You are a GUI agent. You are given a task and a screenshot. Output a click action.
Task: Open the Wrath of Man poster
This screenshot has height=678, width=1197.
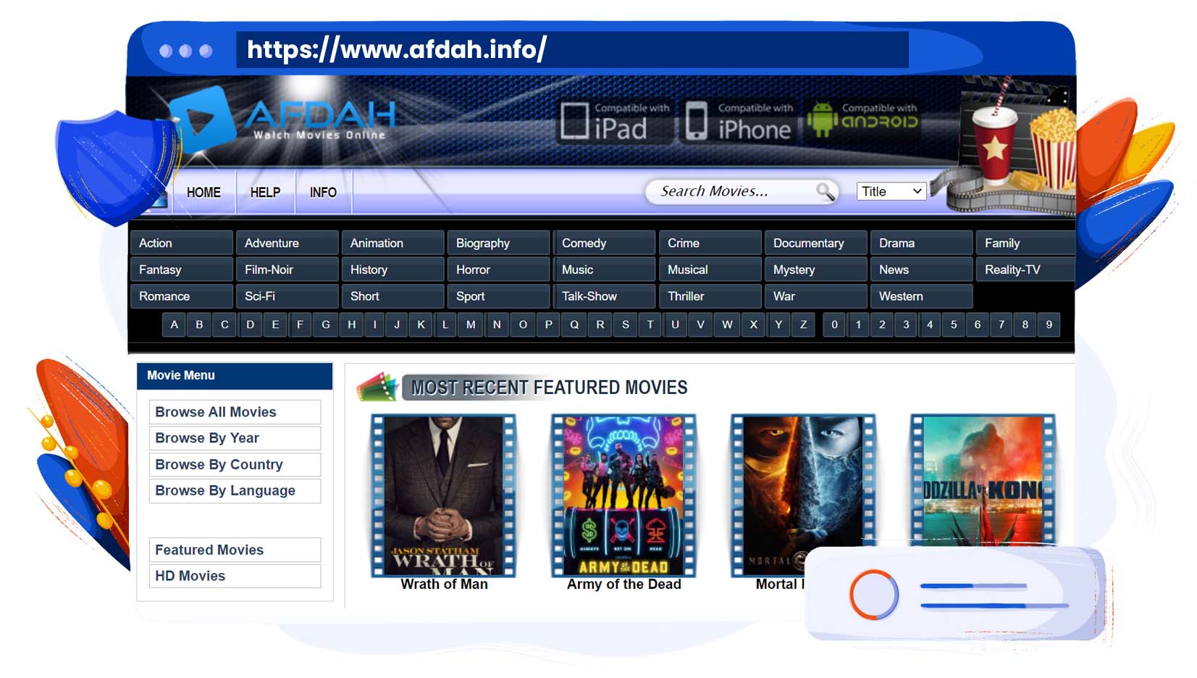[x=443, y=495]
